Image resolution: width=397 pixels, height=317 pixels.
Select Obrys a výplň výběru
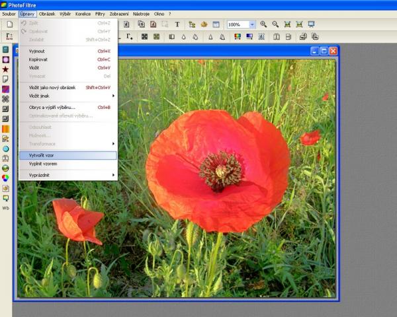point(68,107)
